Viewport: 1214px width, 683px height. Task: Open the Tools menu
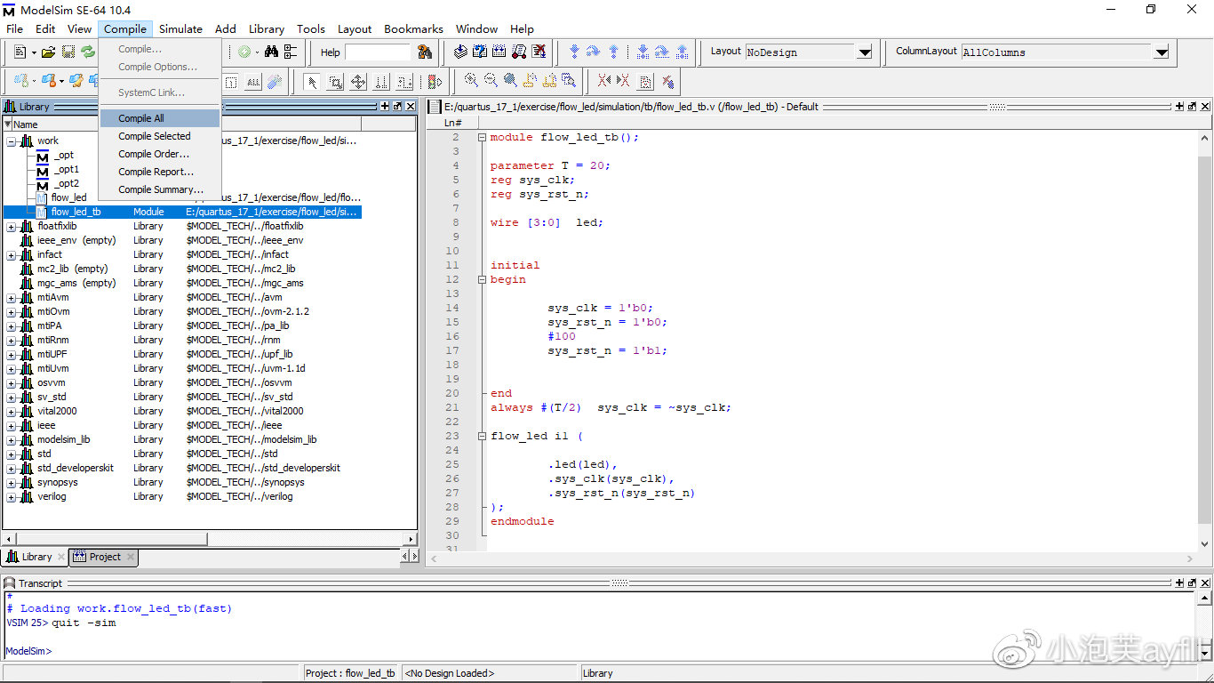tap(311, 28)
